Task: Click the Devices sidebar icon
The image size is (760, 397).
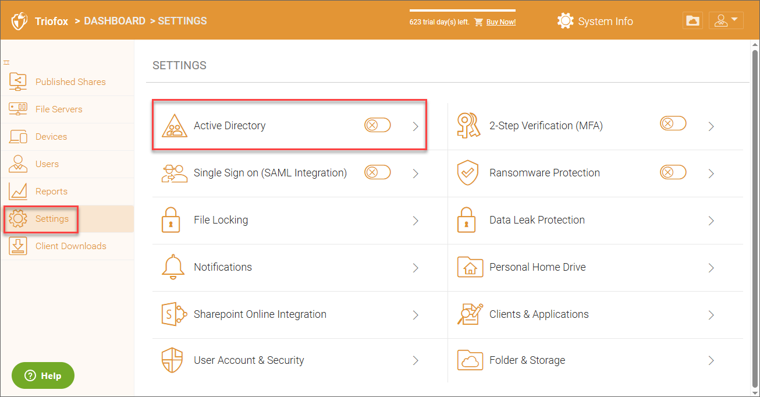Action: [x=18, y=136]
